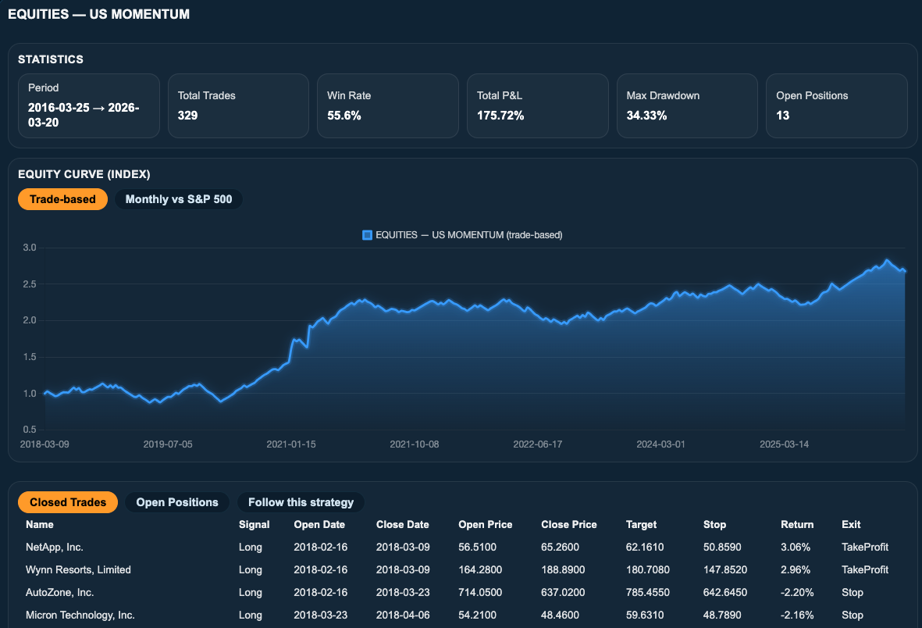This screenshot has width=922, height=628.
Task: Click the Win Rate statistic card
Action: pos(388,106)
